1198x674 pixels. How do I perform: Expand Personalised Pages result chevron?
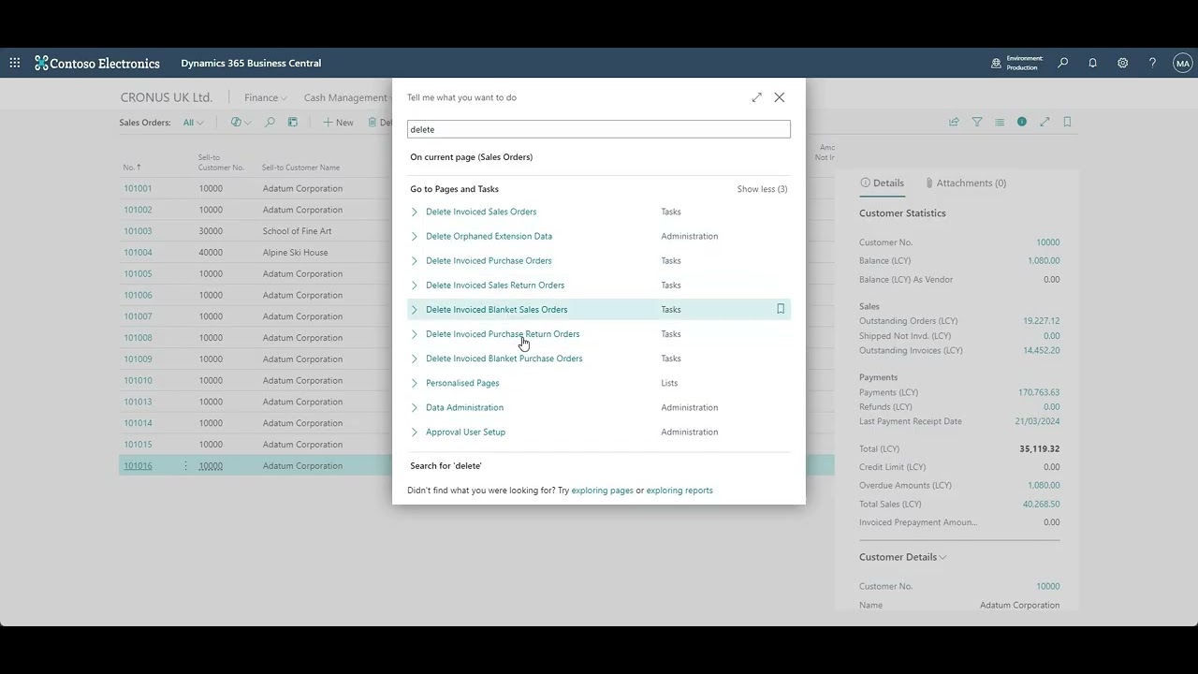pos(415,383)
